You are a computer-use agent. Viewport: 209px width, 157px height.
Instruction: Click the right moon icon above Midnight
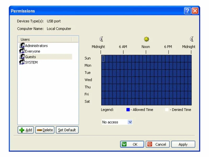(x=191, y=39)
